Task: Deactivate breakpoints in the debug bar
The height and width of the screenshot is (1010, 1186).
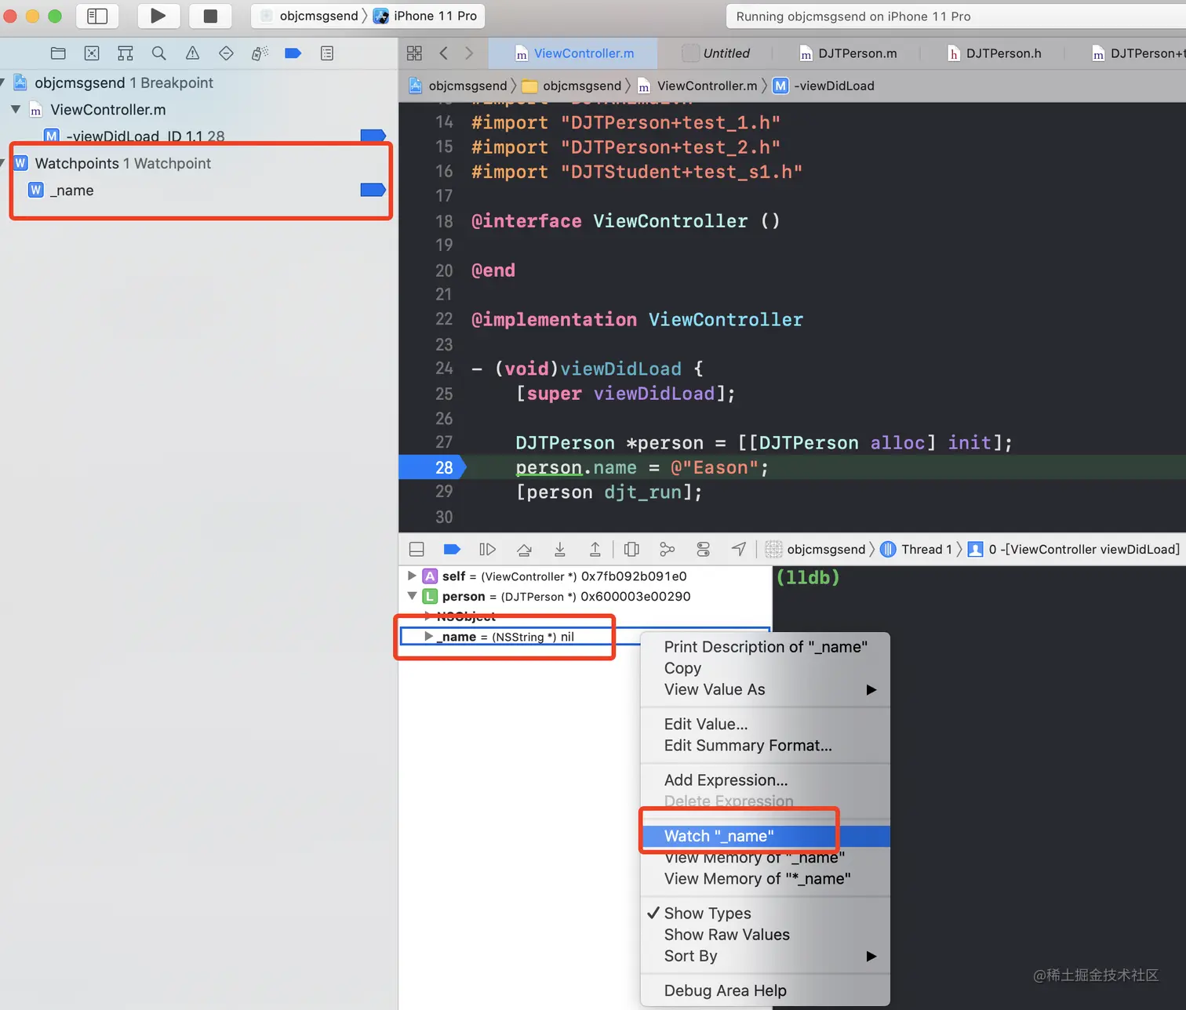Action: (x=452, y=549)
